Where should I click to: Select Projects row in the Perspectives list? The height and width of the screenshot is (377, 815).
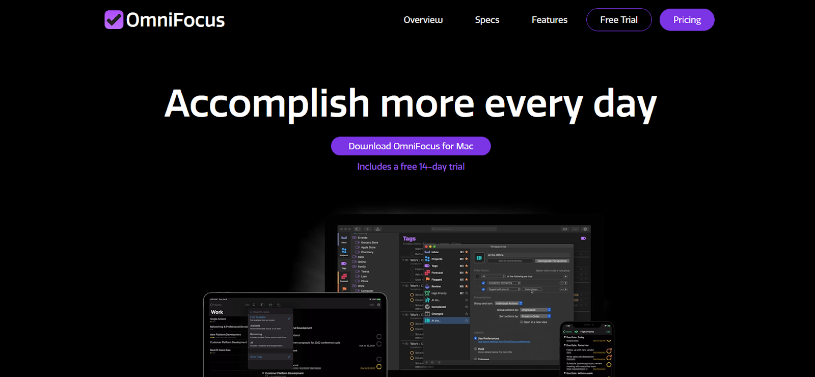pyautogui.click(x=446, y=259)
